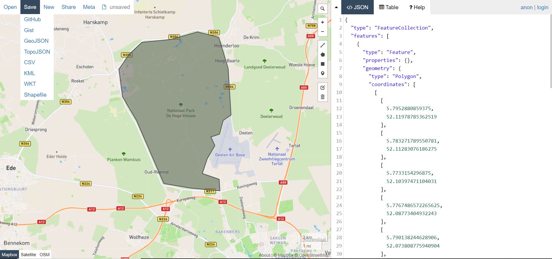The height and width of the screenshot is (259, 552).
Task: Open the Share menu
Action: tap(69, 7)
